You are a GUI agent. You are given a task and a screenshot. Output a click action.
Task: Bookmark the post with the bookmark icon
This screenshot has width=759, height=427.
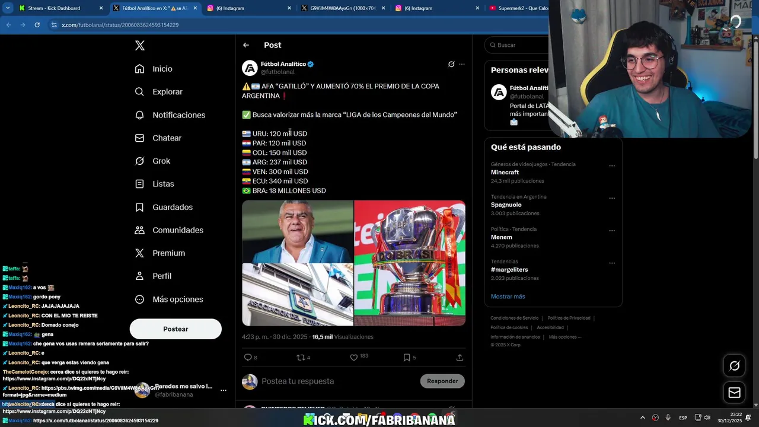point(407,358)
